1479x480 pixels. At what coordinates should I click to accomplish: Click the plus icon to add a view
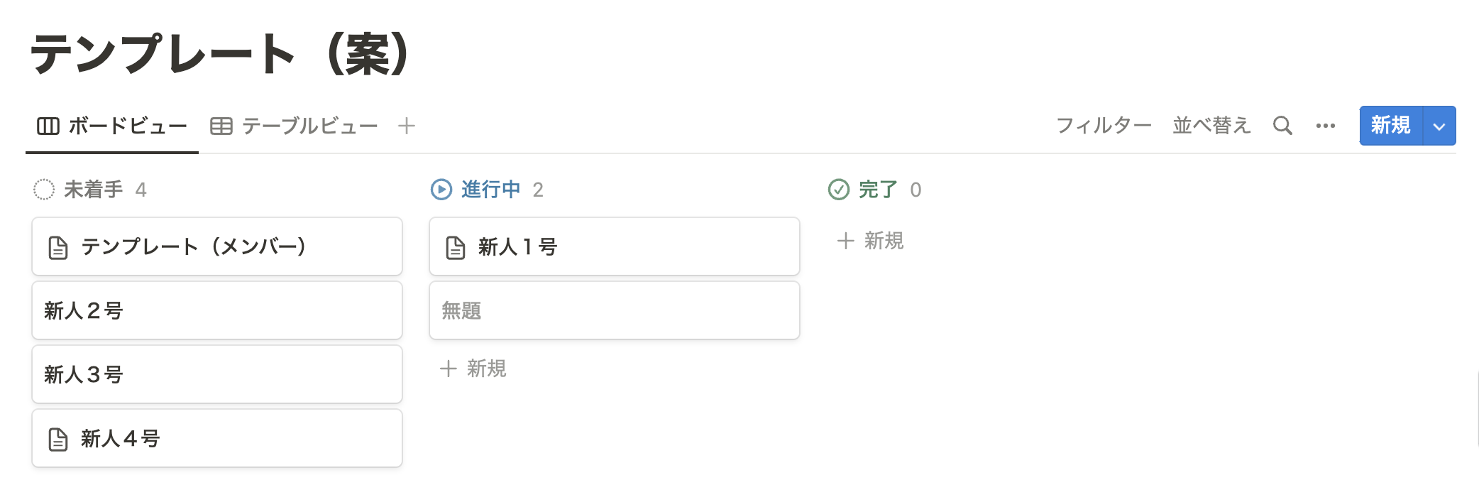406,126
